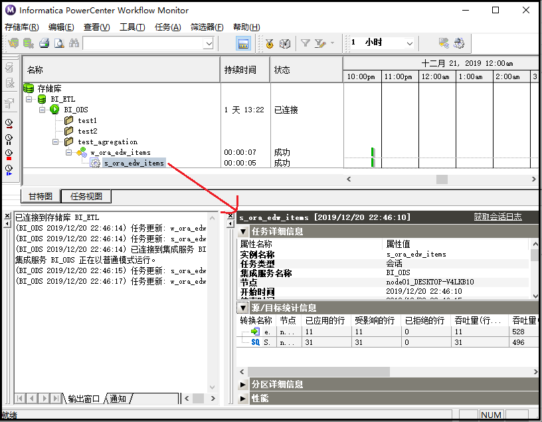Click the green arrow target icon in statistics
The height and width of the screenshot is (422, 542).
pos(255,332)
